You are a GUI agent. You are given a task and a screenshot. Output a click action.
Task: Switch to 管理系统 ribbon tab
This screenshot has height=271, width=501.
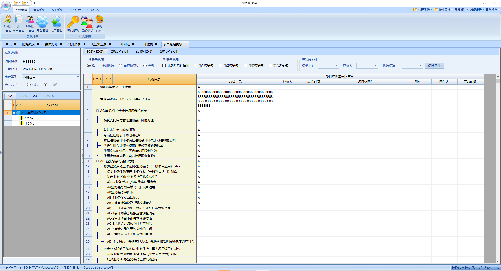39,10
